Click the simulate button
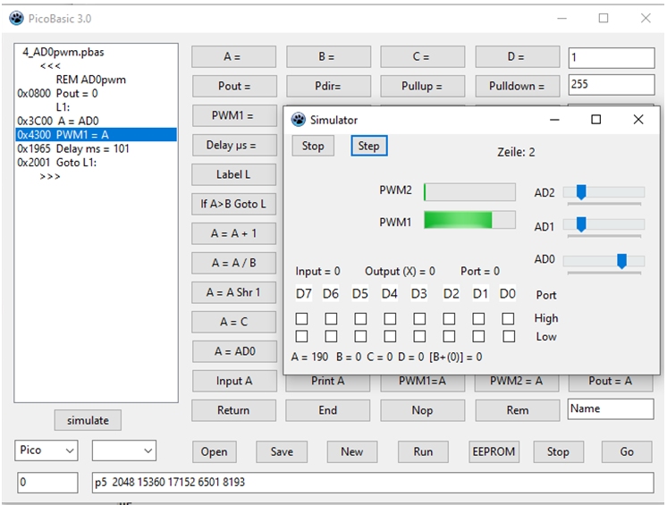The height and width of the screenshot is (505, 667). point(88,420)
